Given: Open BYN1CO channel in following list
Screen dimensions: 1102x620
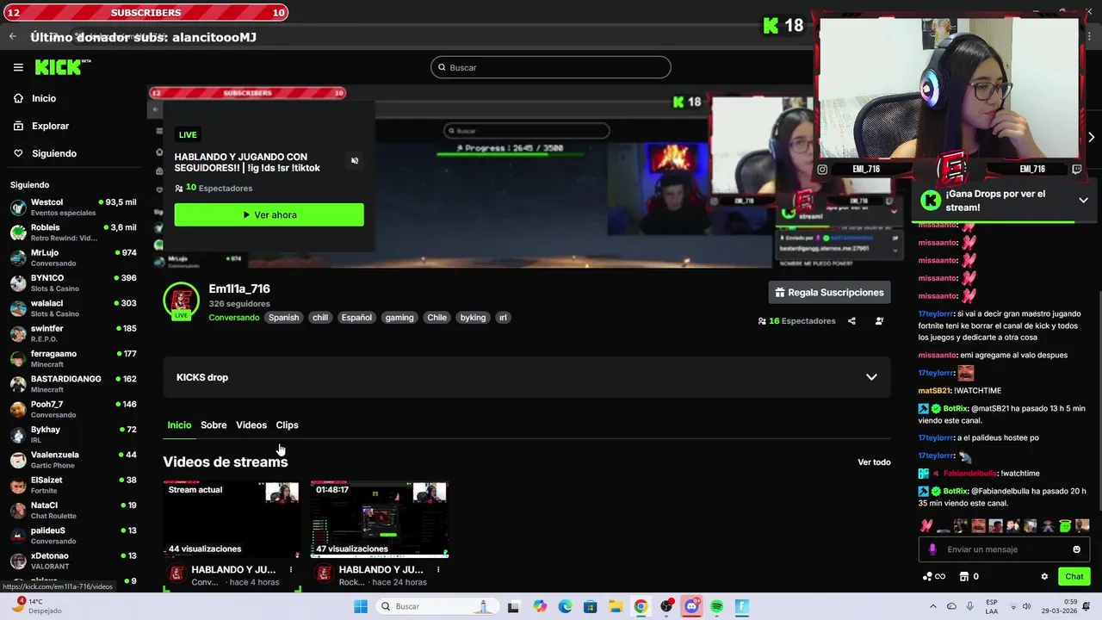Looking at the screenshot, I should [x=73, y=282].
